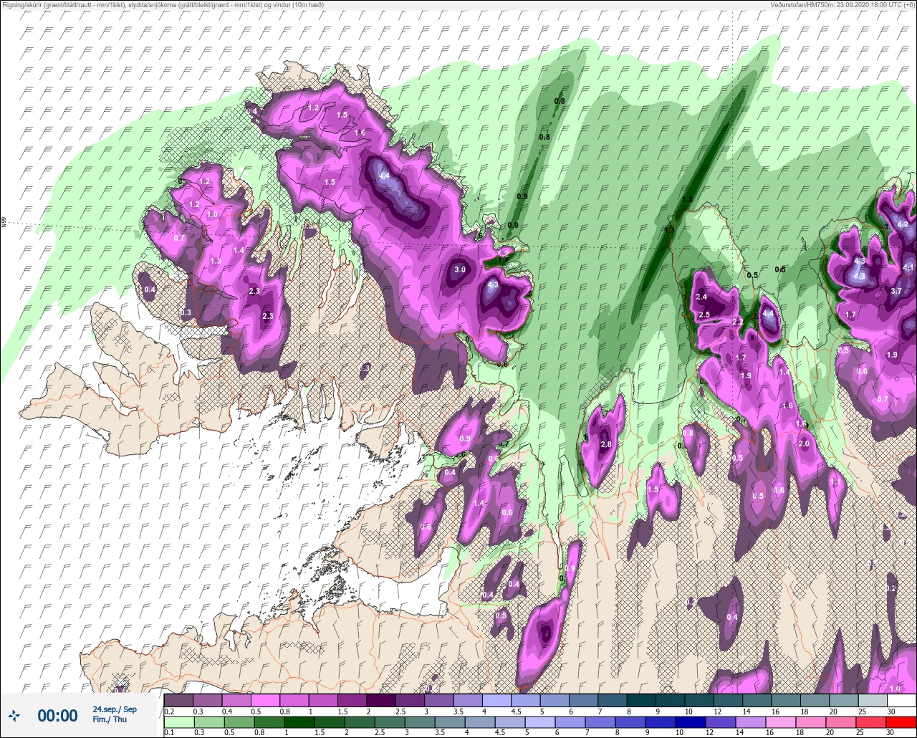Click the 2.0 precipitation value on the map

804,444
